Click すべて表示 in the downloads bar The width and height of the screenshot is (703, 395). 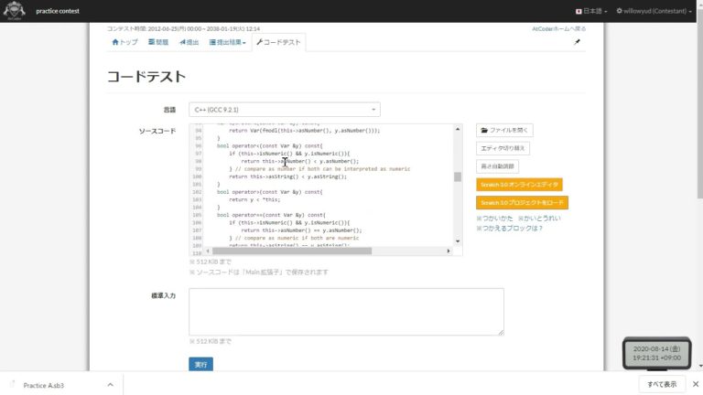click(x=661, y=384)
